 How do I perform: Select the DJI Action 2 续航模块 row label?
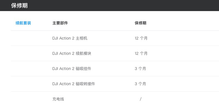[x=72, y=53]
